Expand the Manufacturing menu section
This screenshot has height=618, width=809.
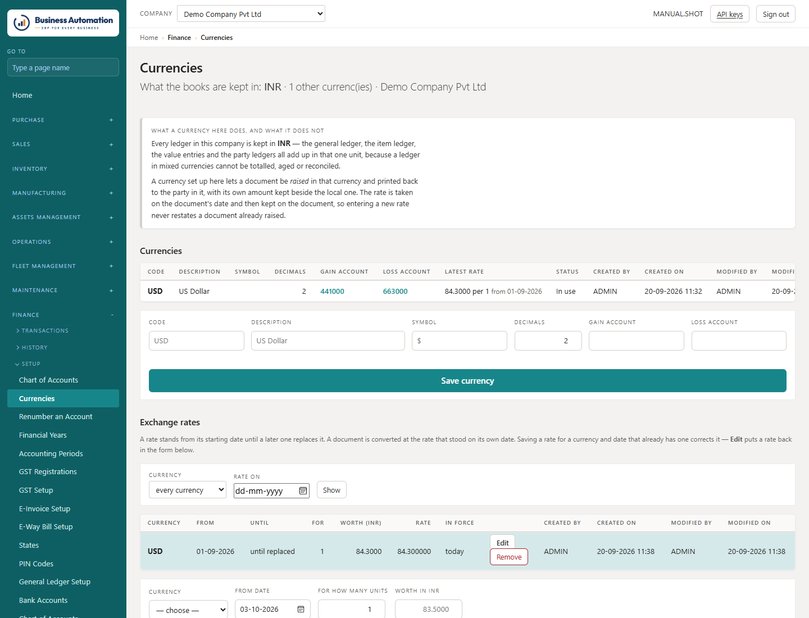(63, 193)
